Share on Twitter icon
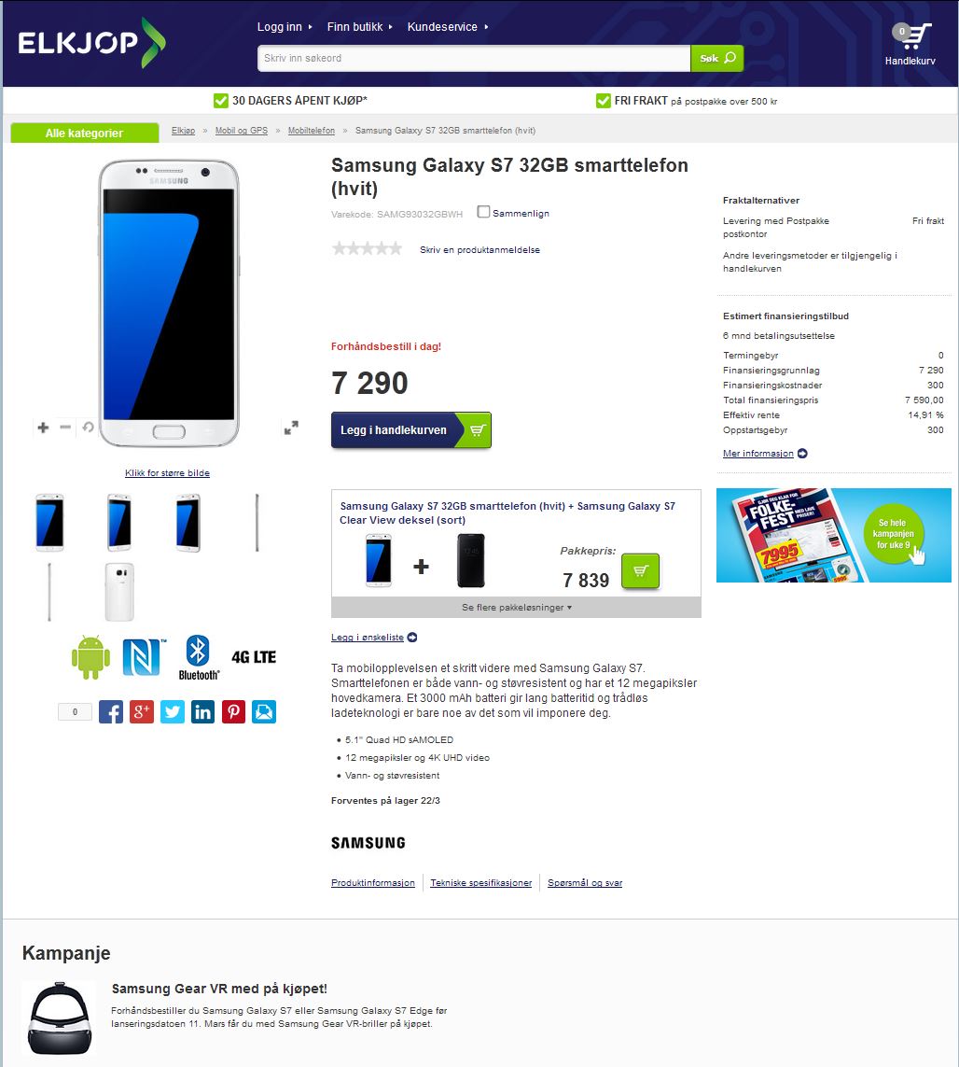This screenshot has width=959, height=1067. [x=172, y=711]
